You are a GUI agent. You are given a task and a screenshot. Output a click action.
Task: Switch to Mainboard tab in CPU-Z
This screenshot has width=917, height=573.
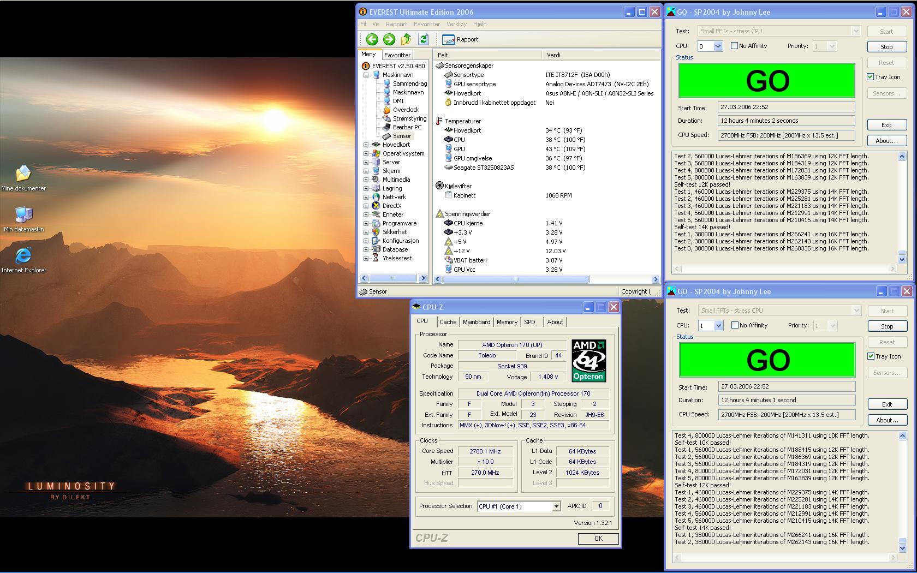(x=477, y=322)
